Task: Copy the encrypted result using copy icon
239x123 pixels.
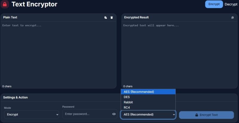Action: pos(232,18)
